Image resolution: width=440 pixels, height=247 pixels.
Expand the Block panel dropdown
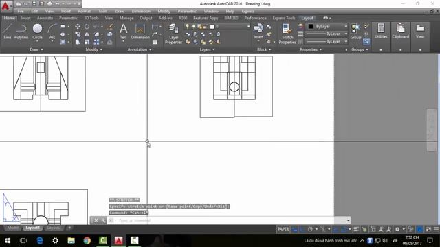[x=264, y=49]
